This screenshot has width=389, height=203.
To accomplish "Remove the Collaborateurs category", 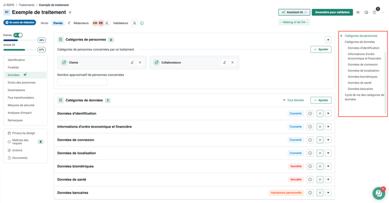I will pyautogui.click(x=232, y=63).
